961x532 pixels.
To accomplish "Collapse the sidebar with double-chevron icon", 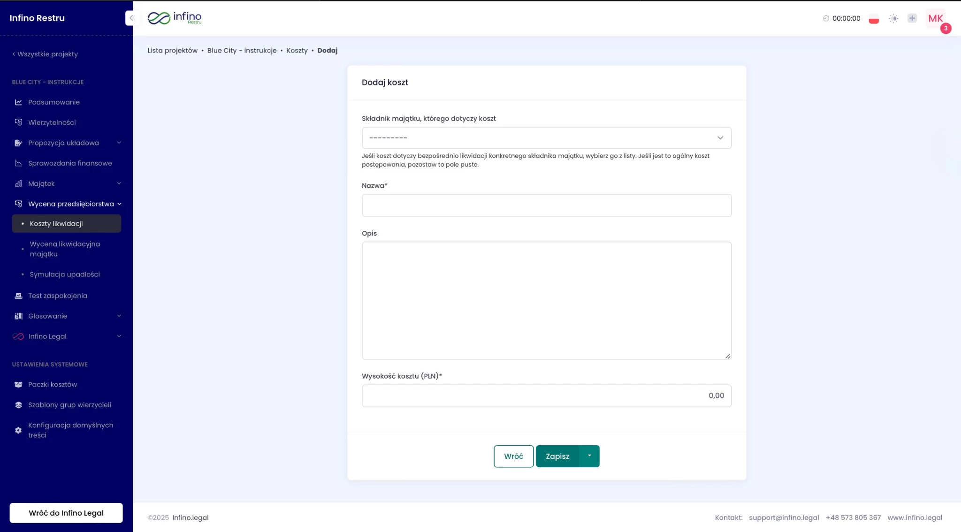I will [131, 18].
